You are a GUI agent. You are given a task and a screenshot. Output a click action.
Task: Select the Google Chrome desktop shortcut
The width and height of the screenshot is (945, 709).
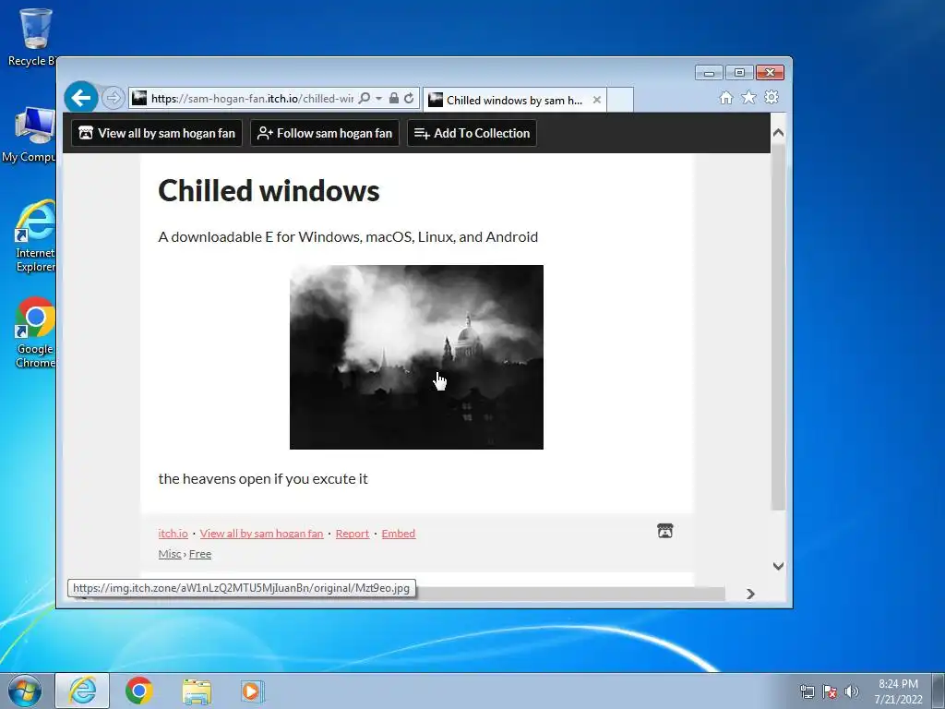click(35, 332)
